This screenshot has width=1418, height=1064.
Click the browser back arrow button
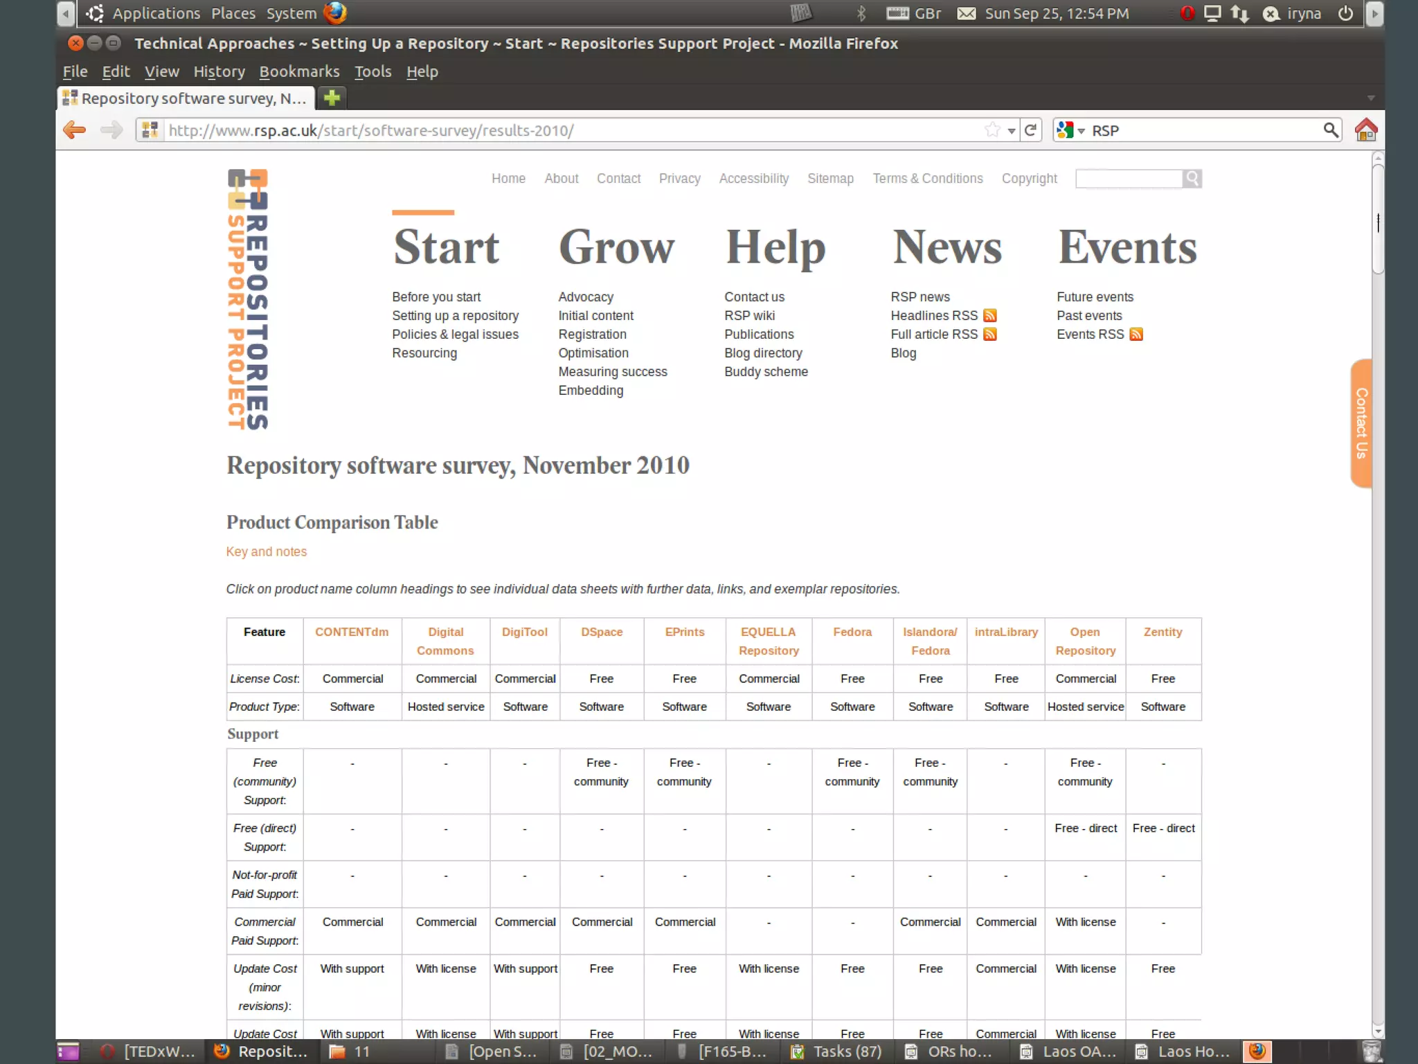click(x=74, y=130)
